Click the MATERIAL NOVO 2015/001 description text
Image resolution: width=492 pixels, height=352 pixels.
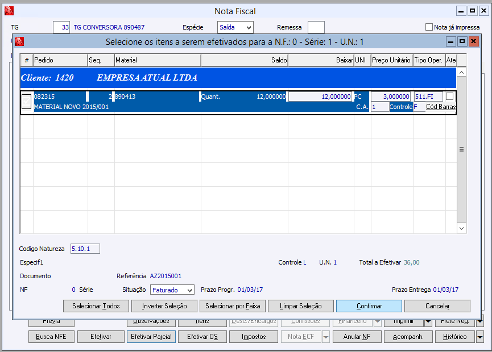pyautogui.click(x=71, y=107)
